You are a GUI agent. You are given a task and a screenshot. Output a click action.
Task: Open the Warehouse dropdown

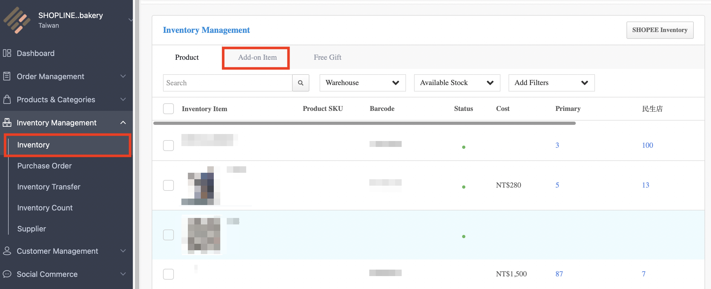tap(363, 83)
